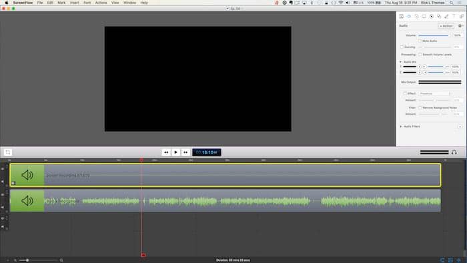
Task: Click the timeline zoom-in magnifier icon
Action: point(61,260)
